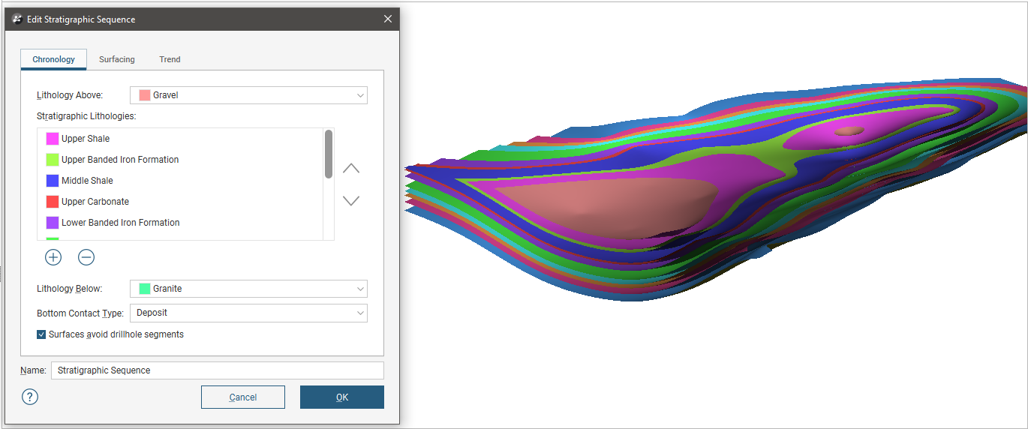Open the Lithology Above dropdown
Screen dimensions: 1028x429
(x=248, y=95)
